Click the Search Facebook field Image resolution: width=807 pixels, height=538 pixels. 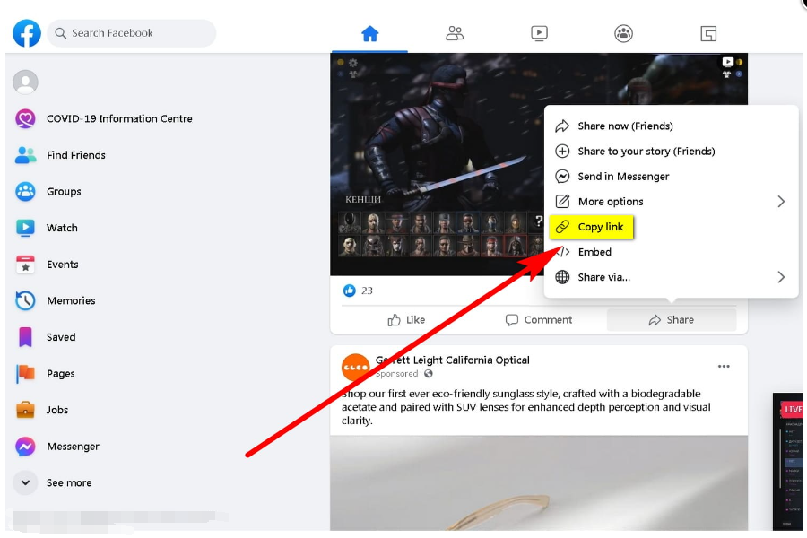coord(132,33)
